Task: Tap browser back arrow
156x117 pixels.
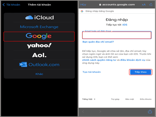Action: 83,112
